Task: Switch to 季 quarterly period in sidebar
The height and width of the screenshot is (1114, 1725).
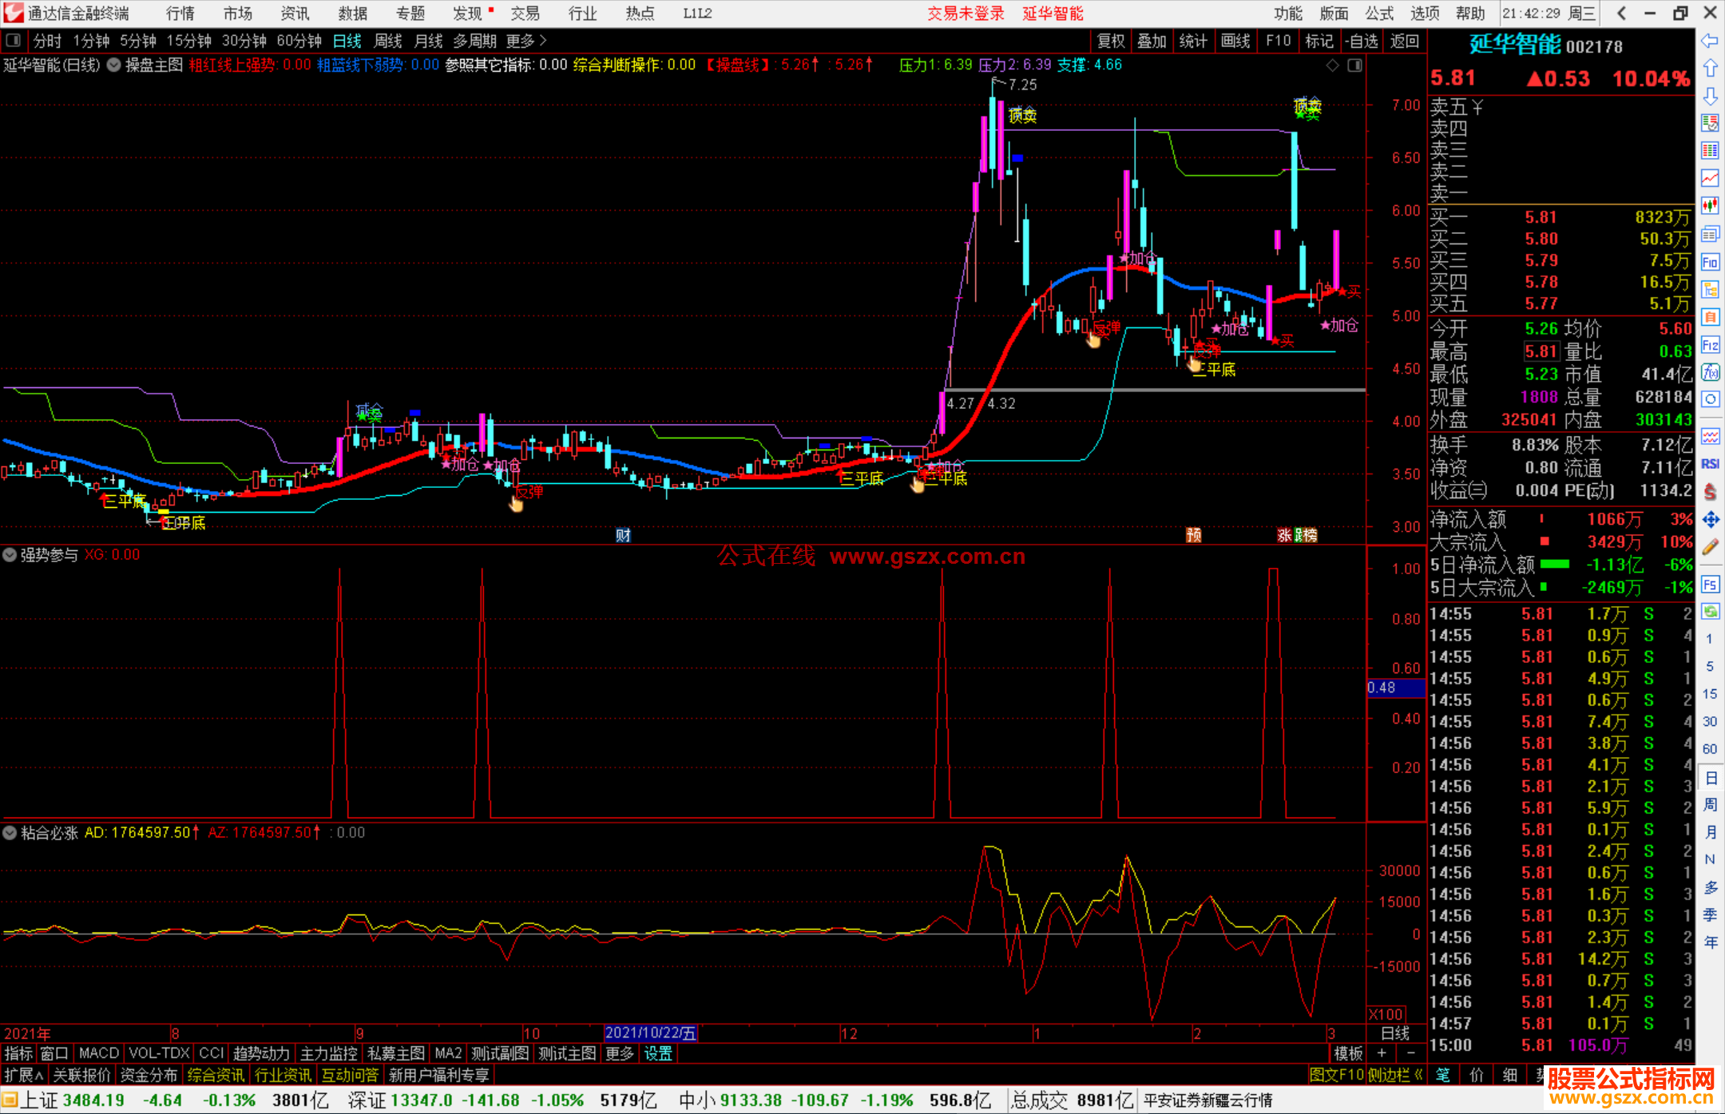Action: pyautogui.click(x=1710, y=914)
